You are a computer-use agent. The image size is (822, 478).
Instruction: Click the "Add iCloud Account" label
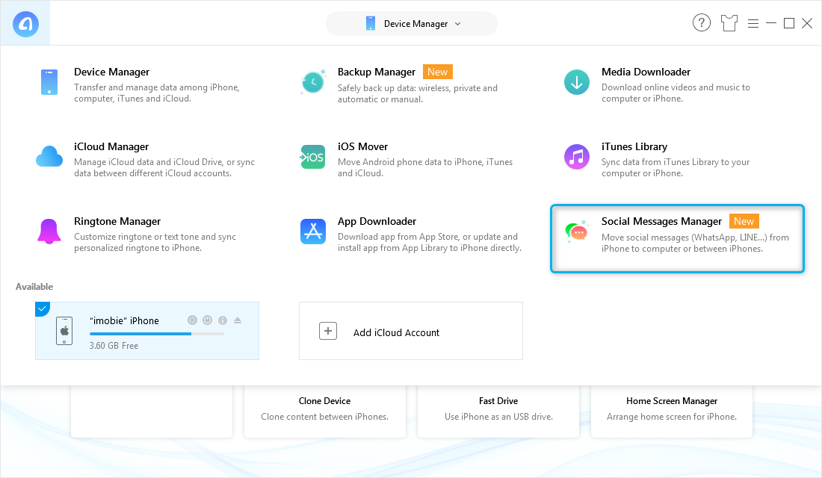pos(396,333)
